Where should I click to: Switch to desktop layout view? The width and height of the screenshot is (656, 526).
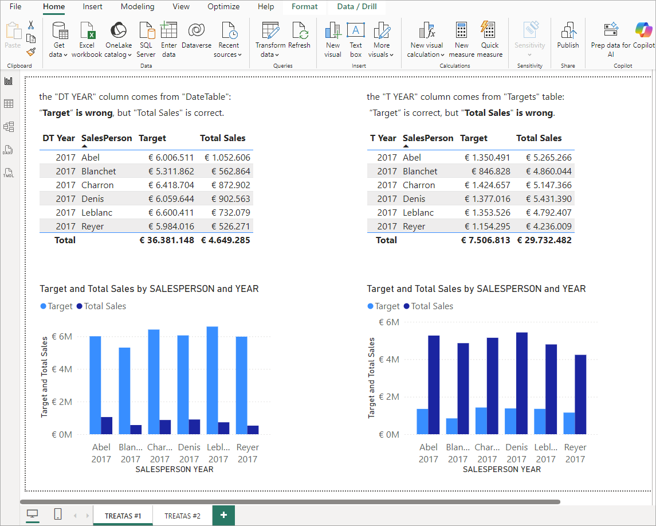pos(33,515)
